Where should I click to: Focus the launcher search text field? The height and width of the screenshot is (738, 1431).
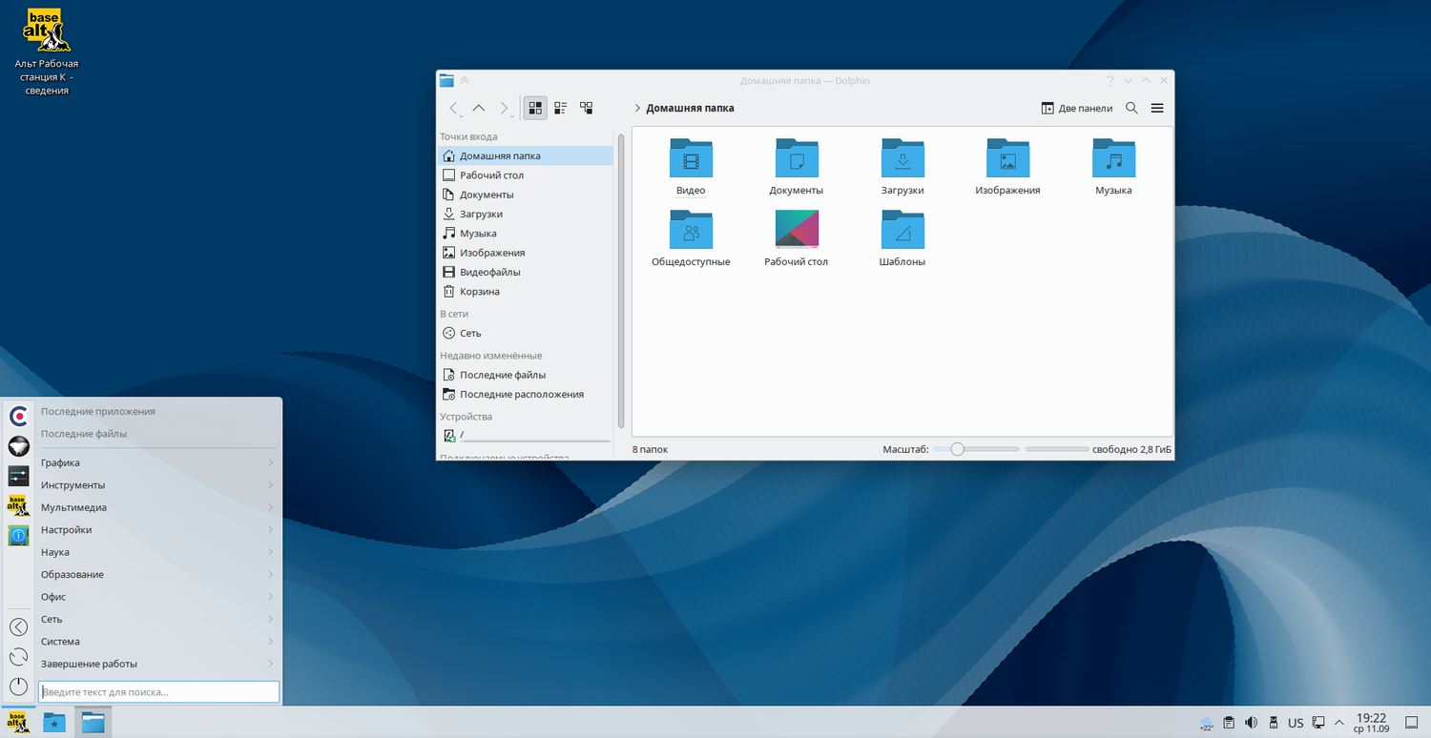tap(158, 691)
